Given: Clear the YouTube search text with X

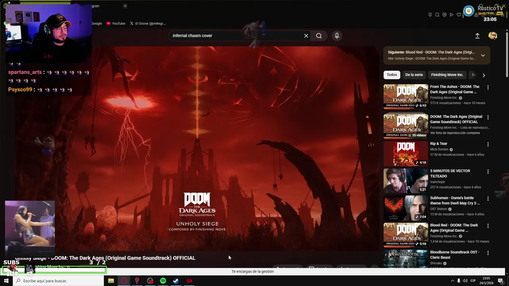Looking at the screenshot, I should tap(306, 36).
